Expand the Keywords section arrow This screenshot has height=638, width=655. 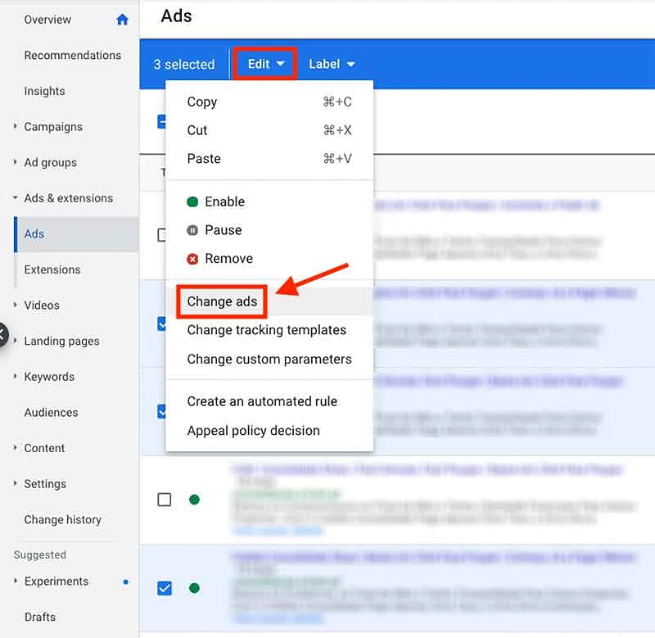coord(15,376)
